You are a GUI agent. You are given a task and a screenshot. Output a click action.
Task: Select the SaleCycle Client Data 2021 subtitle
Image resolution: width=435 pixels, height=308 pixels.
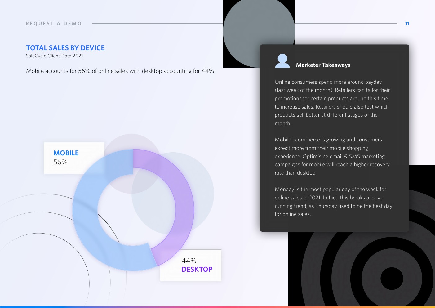point(55,56)
